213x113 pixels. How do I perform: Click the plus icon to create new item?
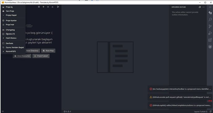point(43,7)
